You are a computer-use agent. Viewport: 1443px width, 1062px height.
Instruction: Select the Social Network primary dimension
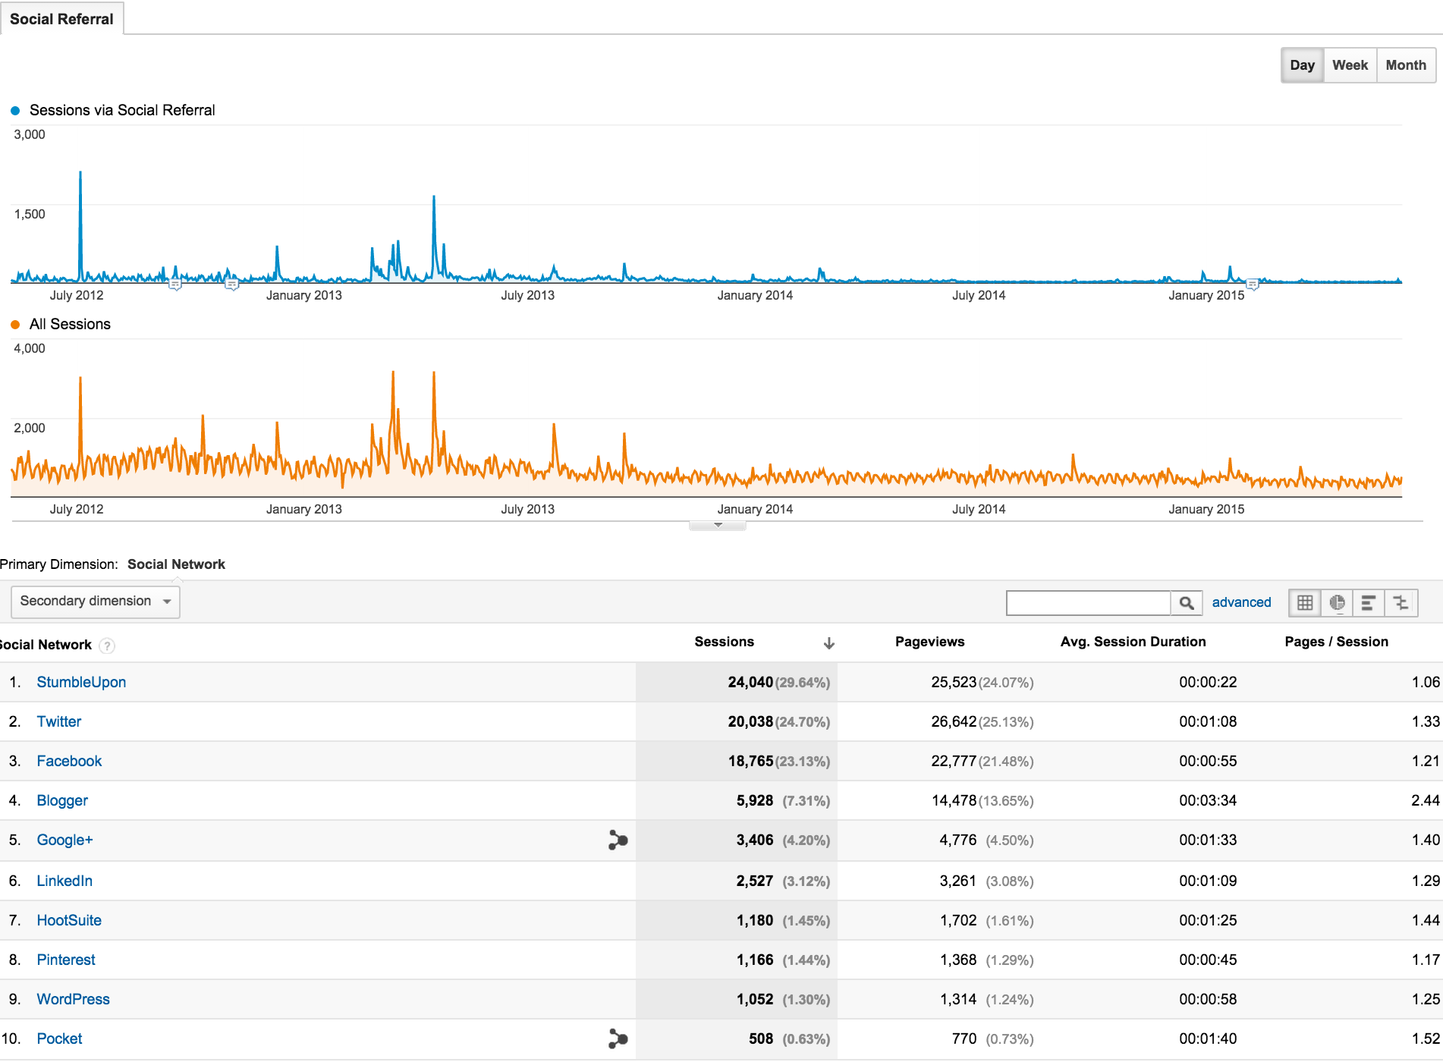click(x=176, y=564)
